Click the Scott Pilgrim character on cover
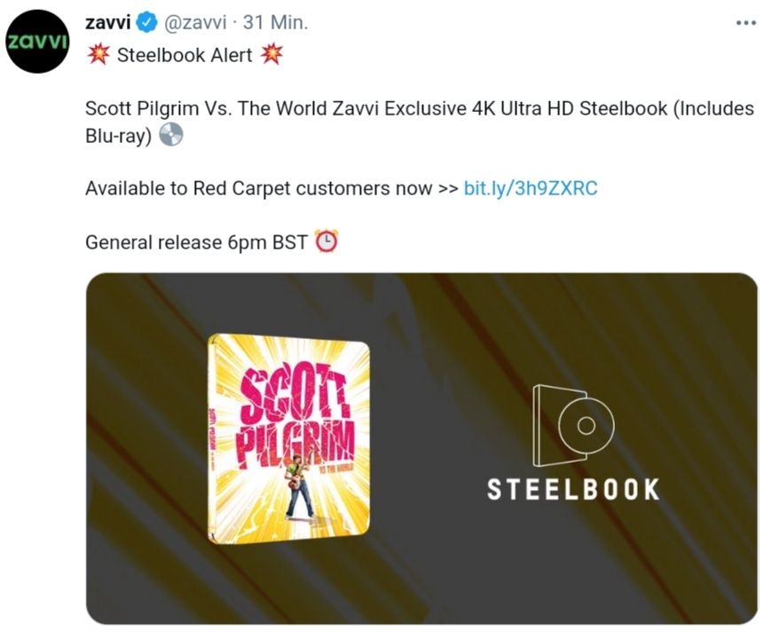This screenshot has width=763, height=632. click(x=299, y=486)
